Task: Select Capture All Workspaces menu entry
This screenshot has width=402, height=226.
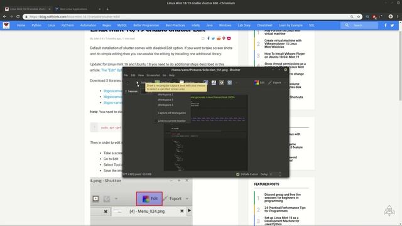Action: [171, 113]
